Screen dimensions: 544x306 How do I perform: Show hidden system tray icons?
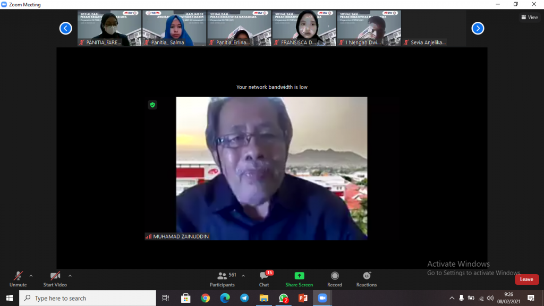tap(452, 298)
